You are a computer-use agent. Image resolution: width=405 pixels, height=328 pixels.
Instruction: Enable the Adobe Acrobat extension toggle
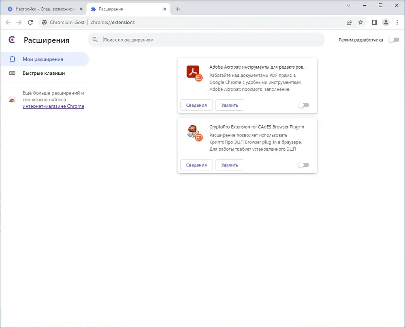(x=303, y=105)
